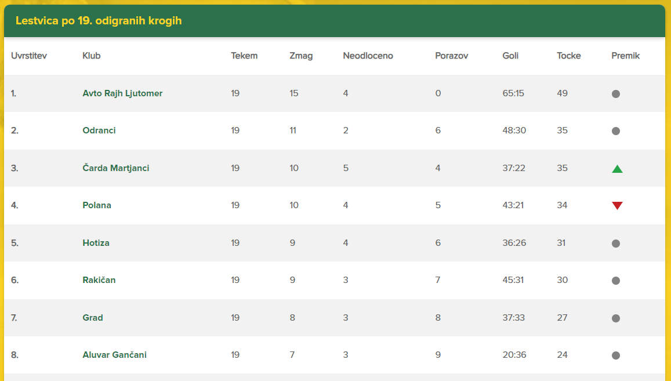Select goal ratio 65:15 for Avto Rajh Ljutomer

pos(513,93)
